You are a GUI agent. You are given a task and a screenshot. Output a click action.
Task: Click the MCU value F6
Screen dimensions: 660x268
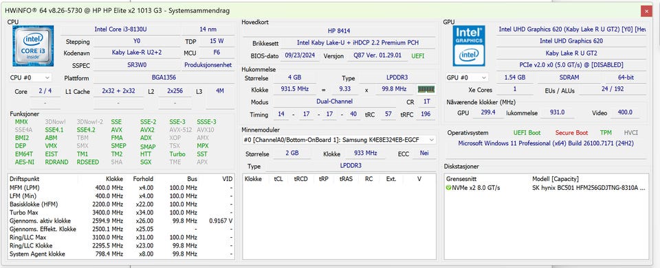[217, 53]
